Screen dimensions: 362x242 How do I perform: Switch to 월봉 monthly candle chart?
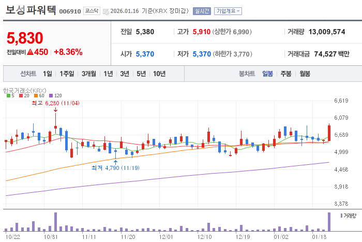coord(305,74)
